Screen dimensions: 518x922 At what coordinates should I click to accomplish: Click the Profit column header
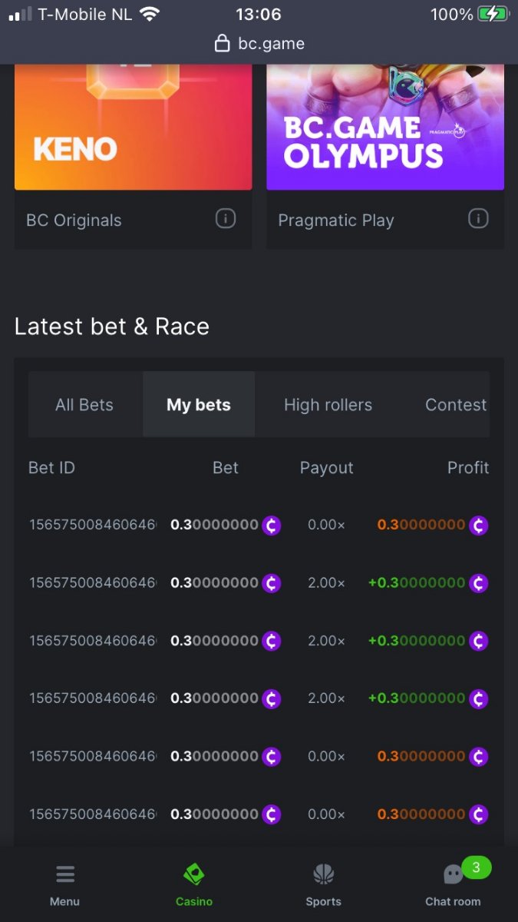[x=468, y=468]
